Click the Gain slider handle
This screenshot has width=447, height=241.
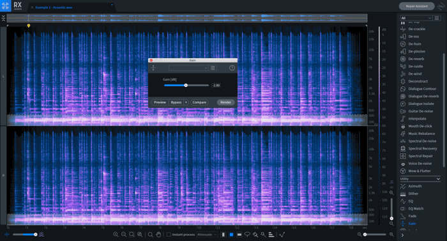(186, 86)
